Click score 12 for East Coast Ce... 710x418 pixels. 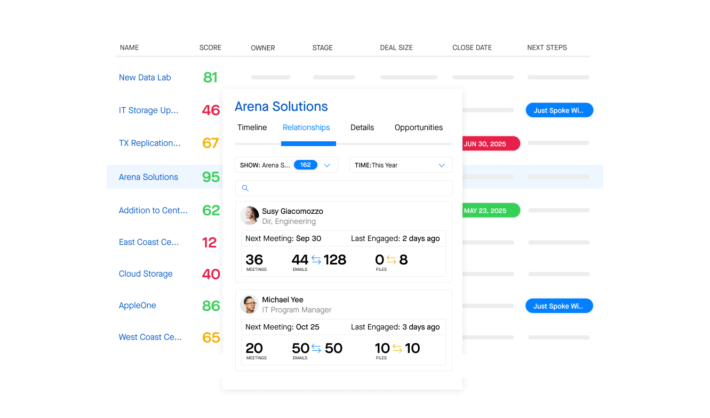(210, 243)
